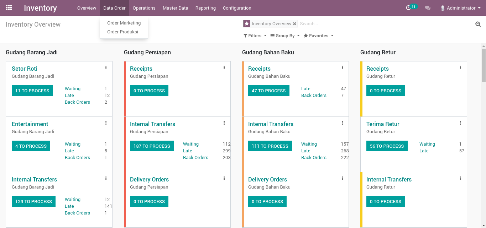Open Gudang Bahan Baku Delivery Orders kebab menu
Screen dimensions: 486x228
pos(342,178)
